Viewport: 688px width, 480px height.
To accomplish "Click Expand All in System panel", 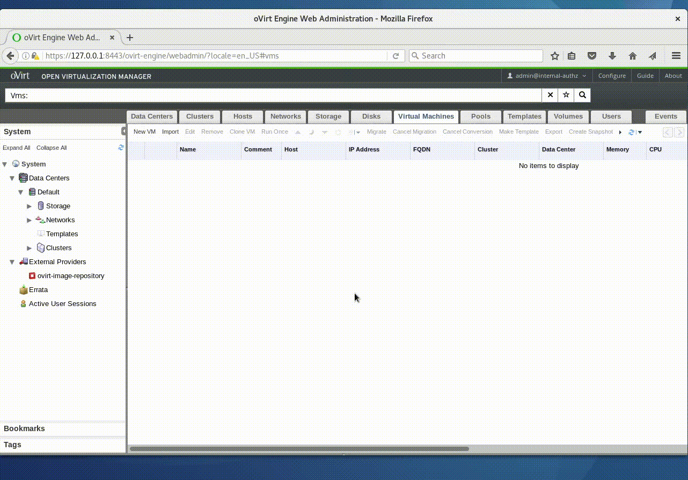I will (17, 148).
